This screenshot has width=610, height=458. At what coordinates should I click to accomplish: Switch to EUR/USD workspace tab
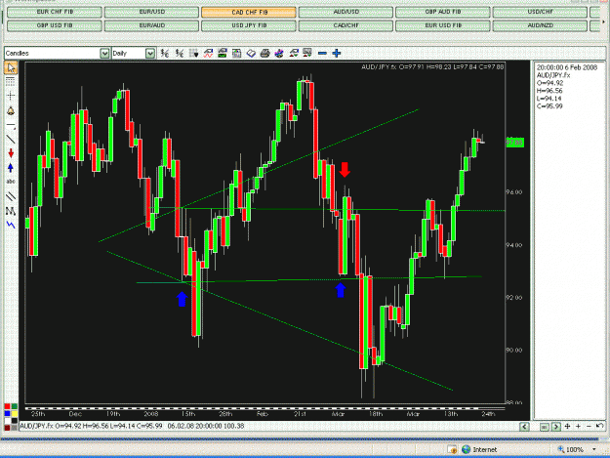tap(151, 12)
